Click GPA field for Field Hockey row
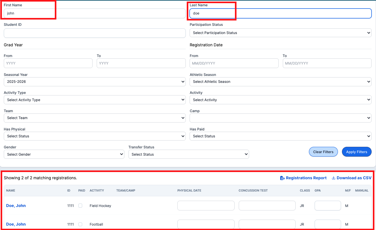The image size is (376, 230). point(328,205)
